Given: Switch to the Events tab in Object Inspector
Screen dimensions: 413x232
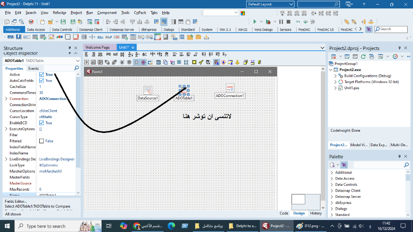Looking at the screenshot, I should coord(33,69).
